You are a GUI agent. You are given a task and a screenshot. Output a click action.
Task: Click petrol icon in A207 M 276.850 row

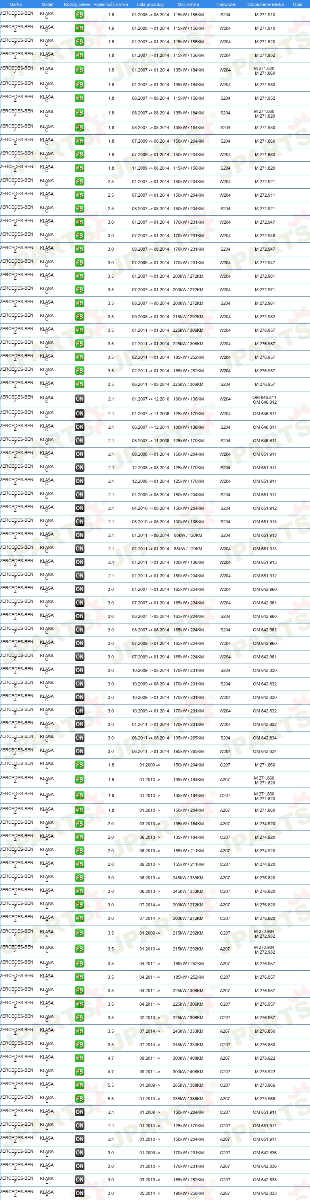79,1032
